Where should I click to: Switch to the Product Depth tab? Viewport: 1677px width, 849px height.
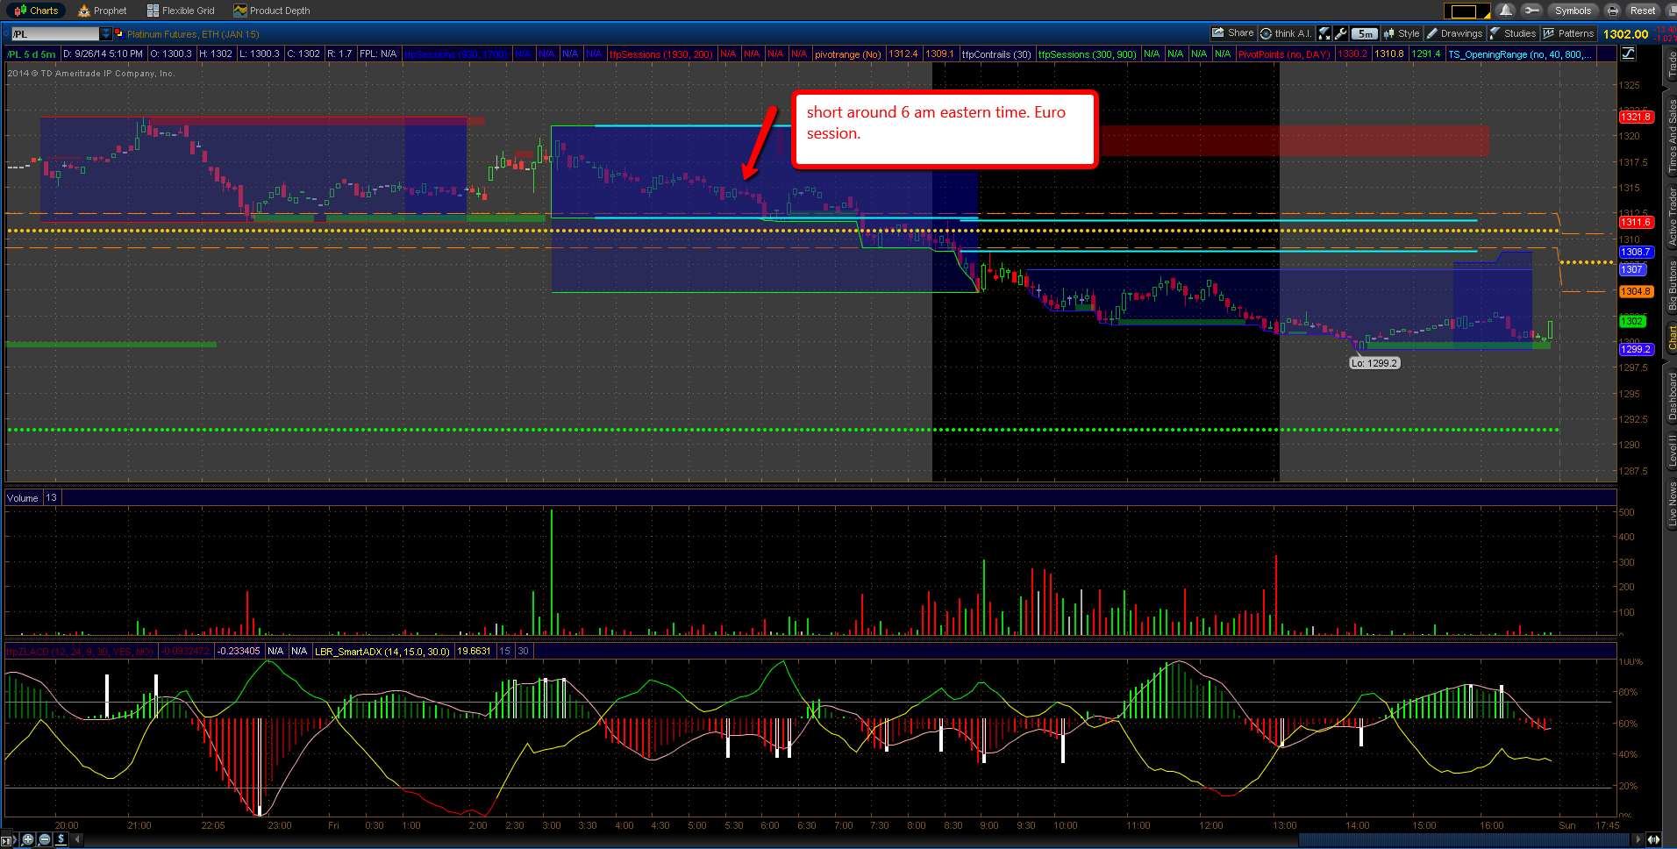point(272,11)
